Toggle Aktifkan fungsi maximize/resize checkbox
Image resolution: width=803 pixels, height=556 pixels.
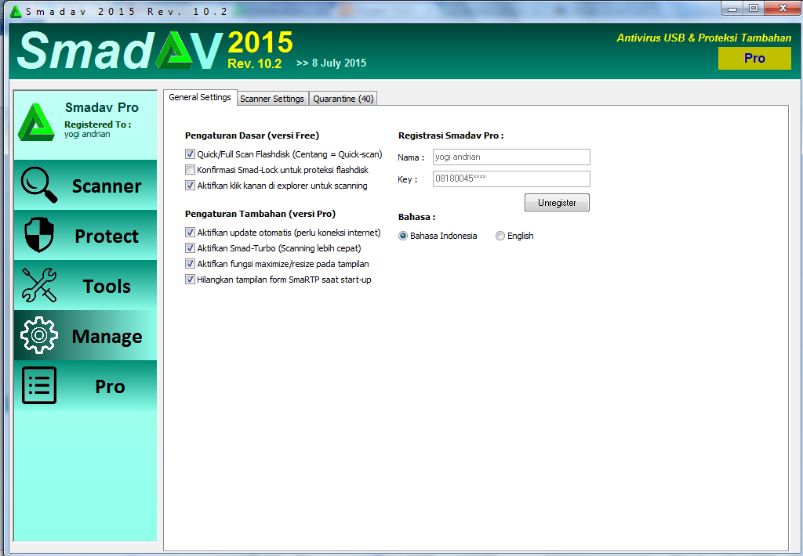pos(190,264)
